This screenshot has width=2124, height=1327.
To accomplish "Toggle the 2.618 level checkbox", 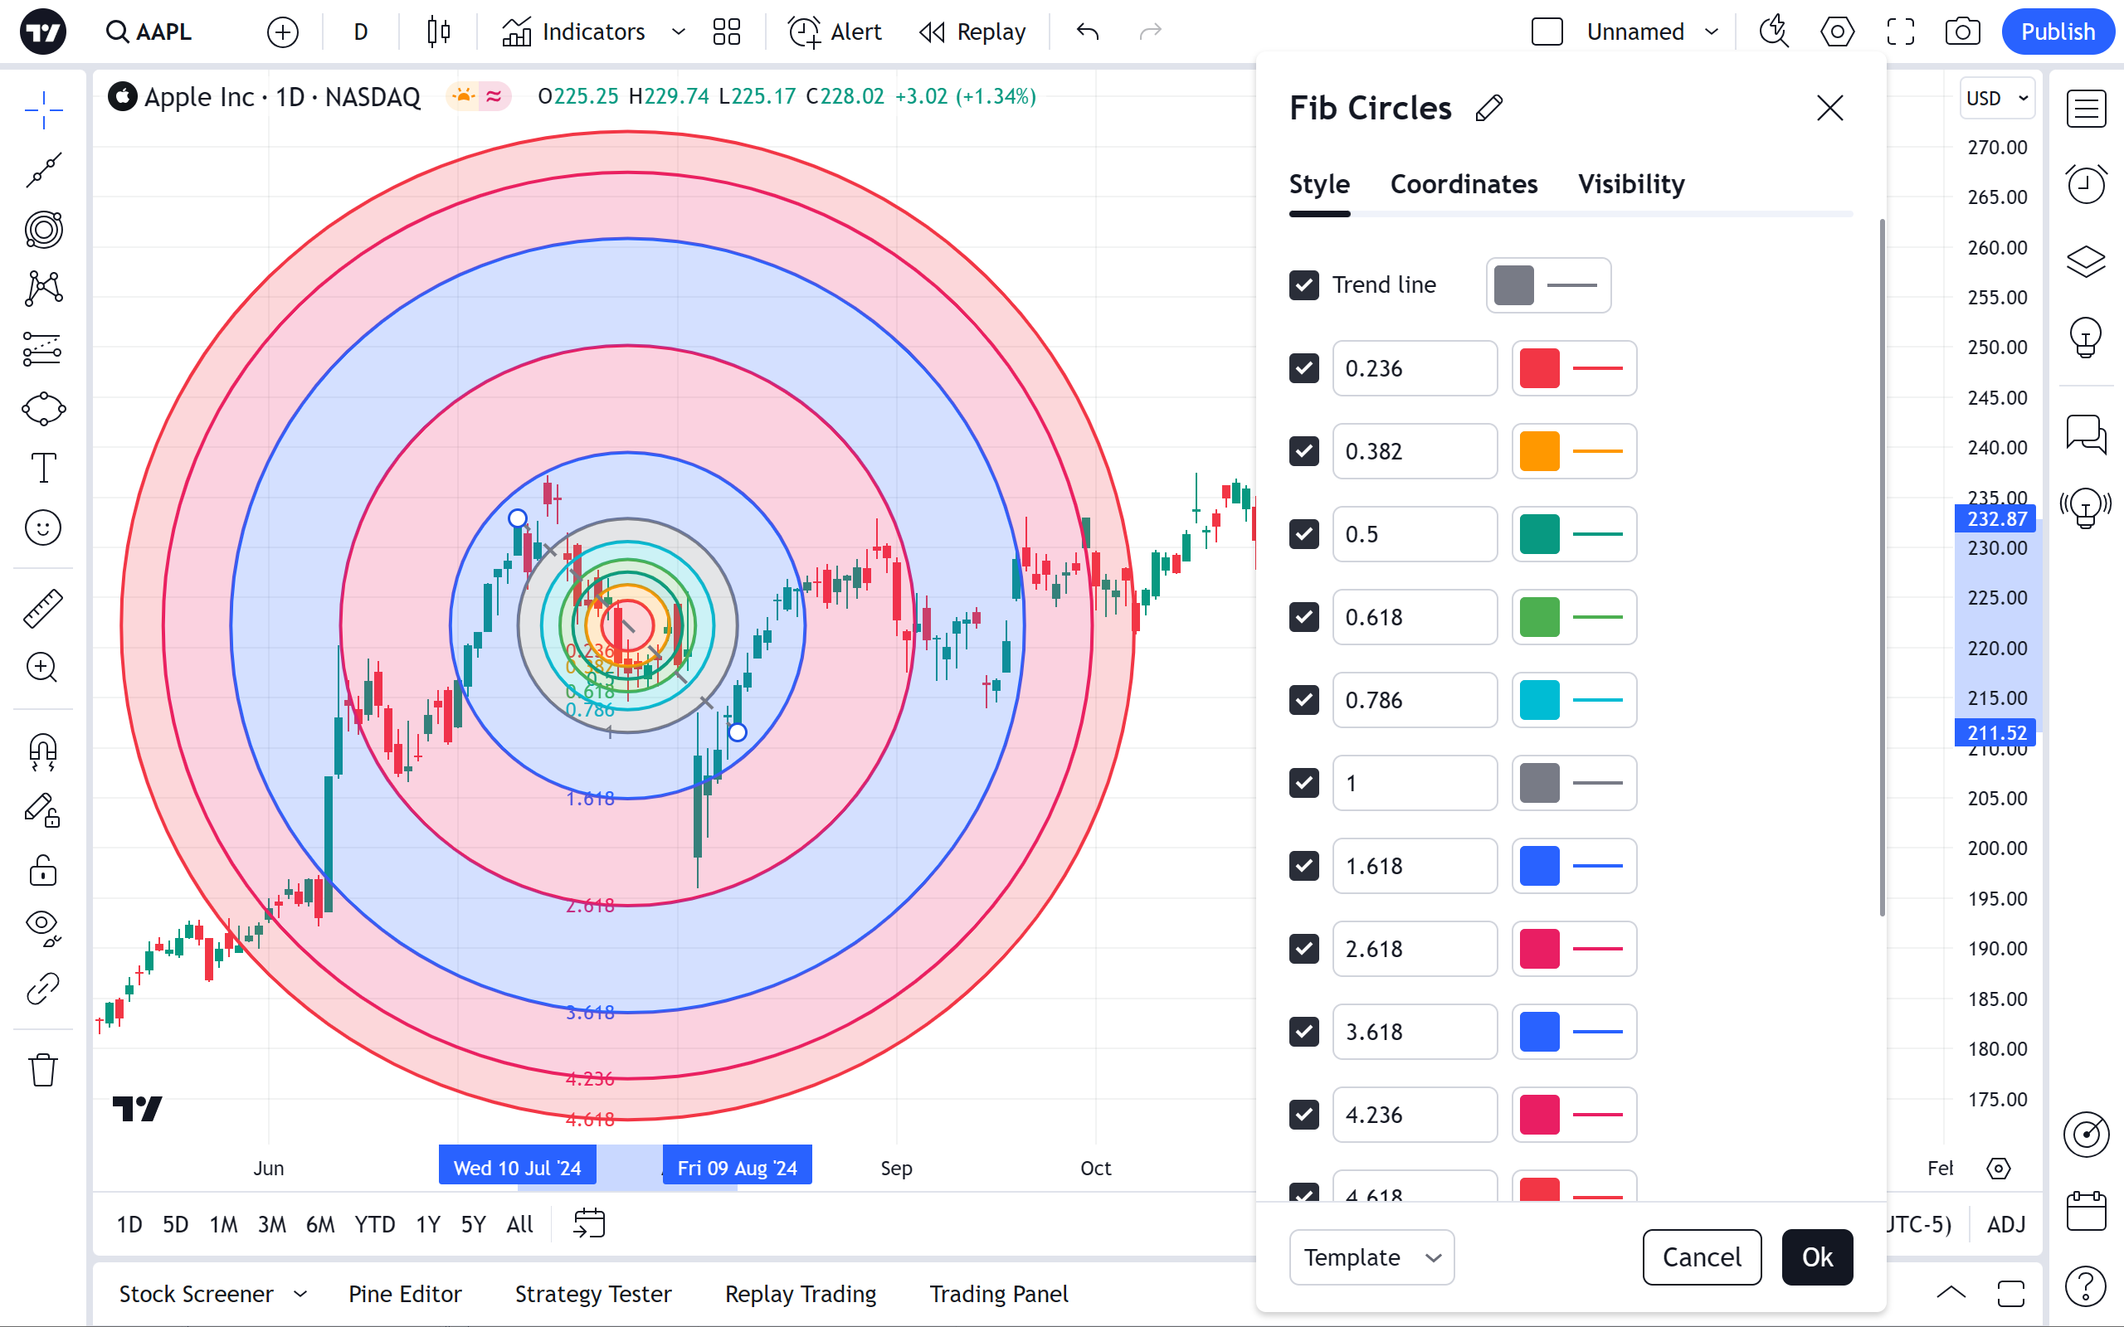I will point(1303,949).
